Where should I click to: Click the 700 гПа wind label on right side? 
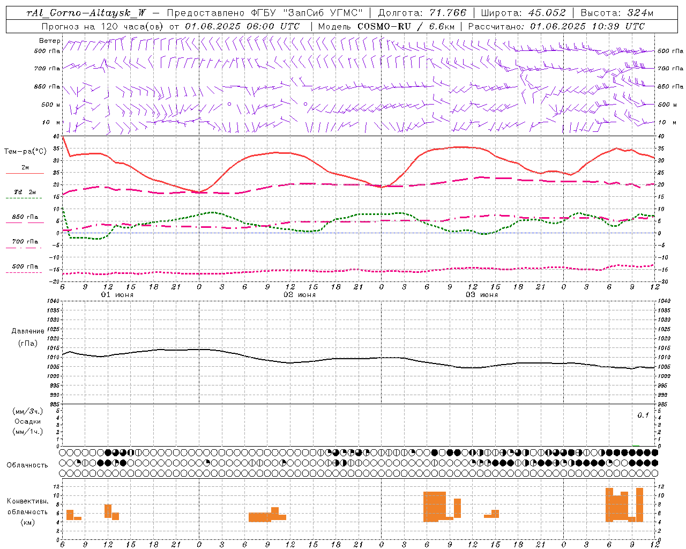(x=670, y=69)
